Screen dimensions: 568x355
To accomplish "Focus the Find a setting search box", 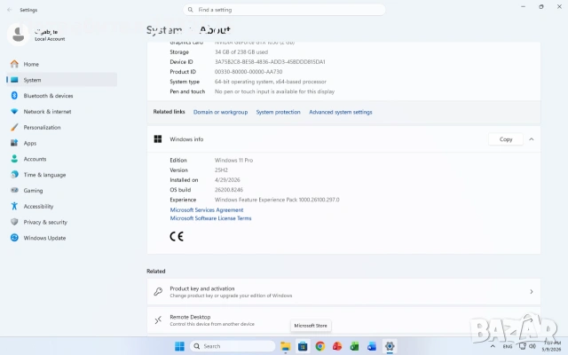I will click(284, 10).
